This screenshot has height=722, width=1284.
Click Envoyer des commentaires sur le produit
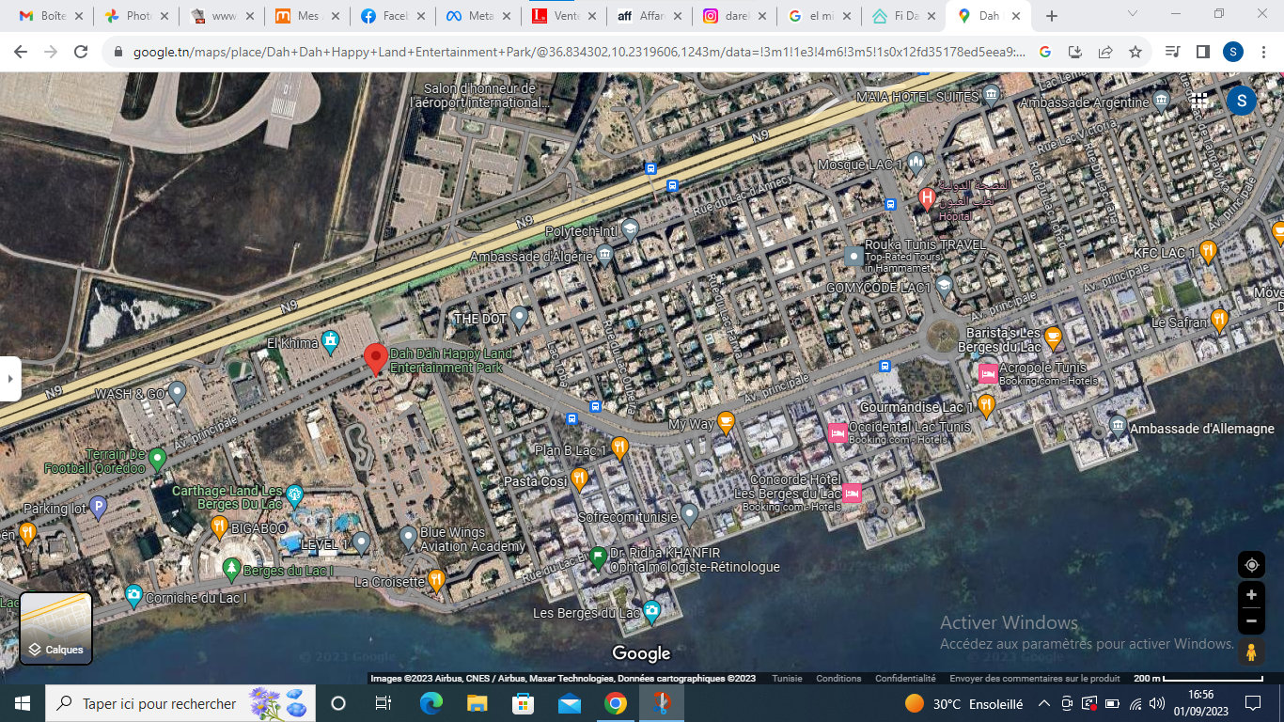[x=1035, y=678]
